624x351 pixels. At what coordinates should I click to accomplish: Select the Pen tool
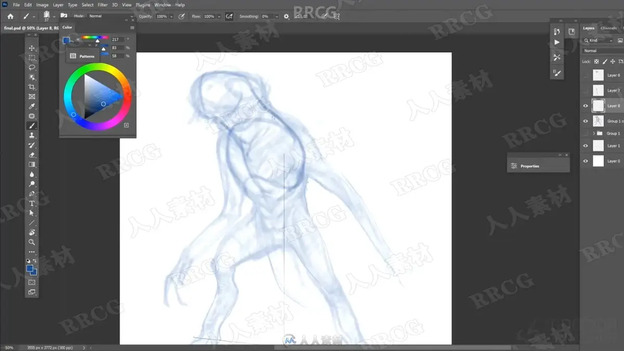click(32, 194)
